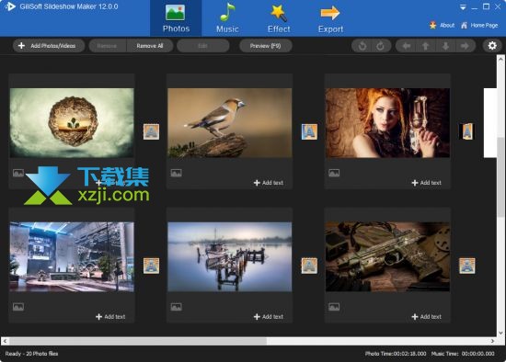Open the settings gear icon
Viewport: 506px width, 362px height.
(x=492, y=46)
